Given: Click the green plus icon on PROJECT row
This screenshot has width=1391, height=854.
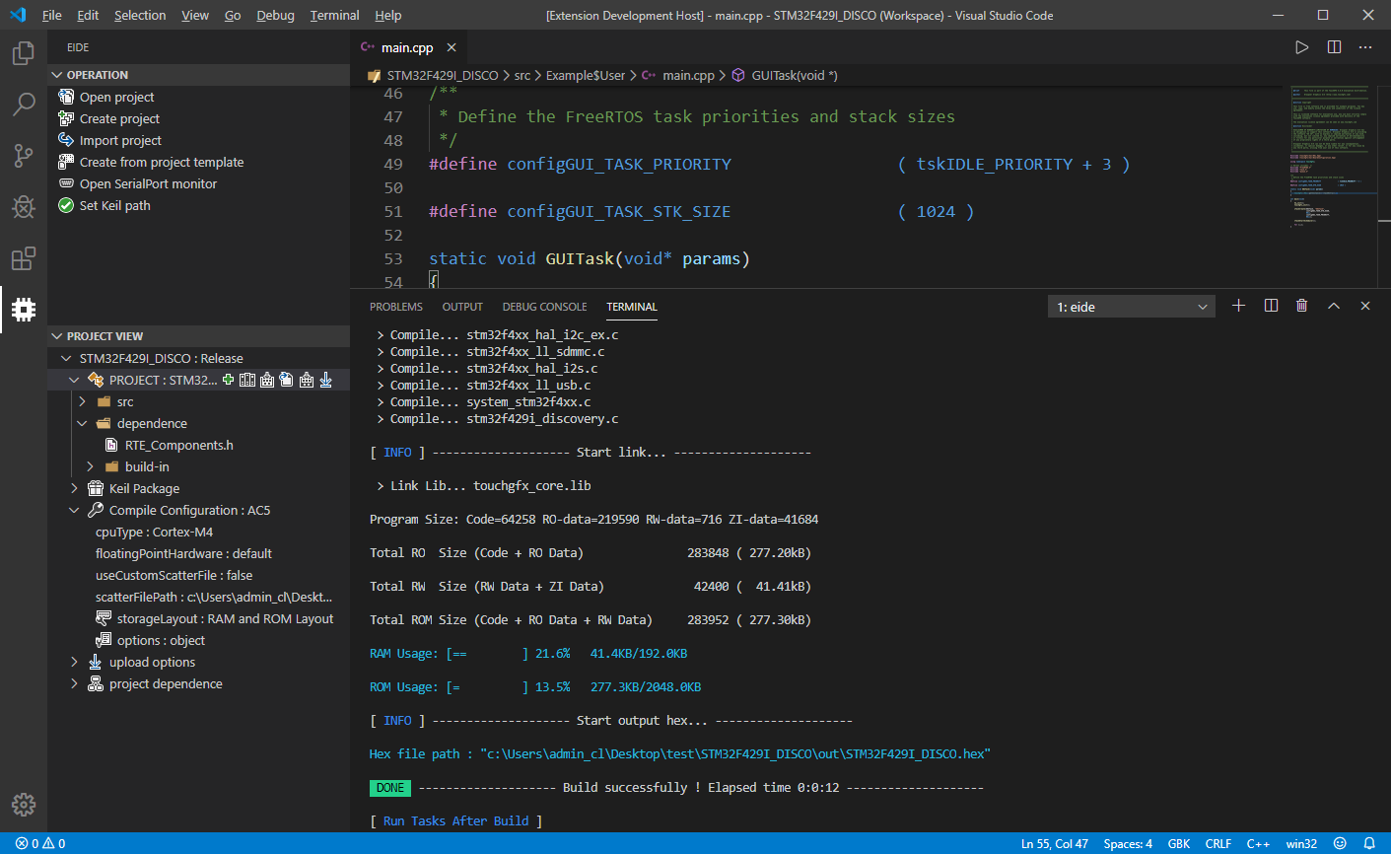Looking at the screenshot, I should pos(229,380).
